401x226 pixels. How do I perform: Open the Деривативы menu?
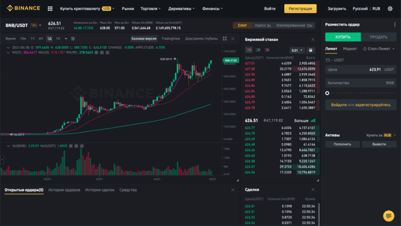click(x=181, y=8)
